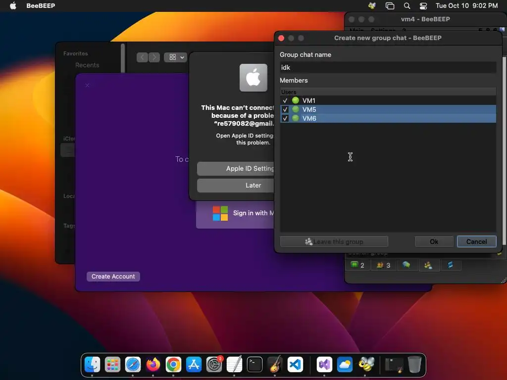This screenshot has width=507, height=380.
Task: Click Leave this group button
Action: coord(334,241)
